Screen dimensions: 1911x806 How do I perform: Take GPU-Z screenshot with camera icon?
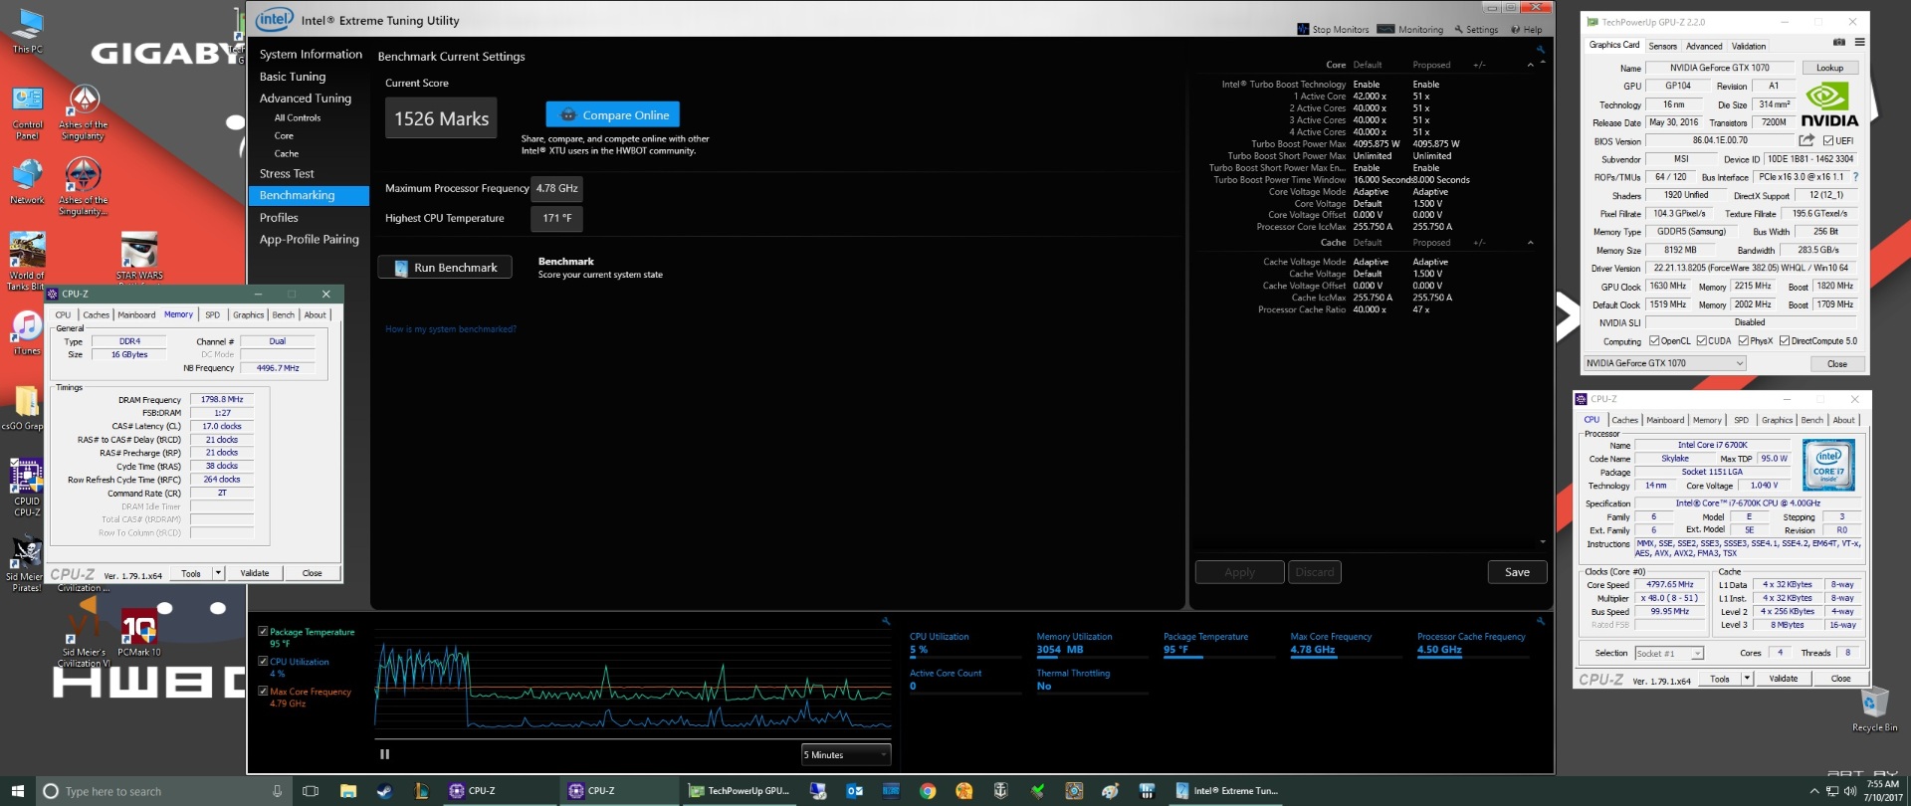pyautogui.click(x=1839, y=43)
